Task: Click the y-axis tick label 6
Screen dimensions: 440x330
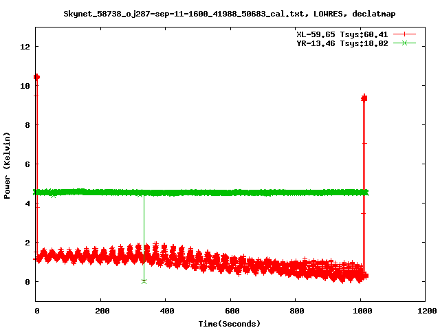Action: 27,164
